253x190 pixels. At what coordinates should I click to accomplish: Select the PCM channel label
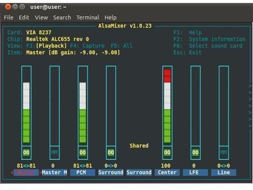[x=83, y=173]
